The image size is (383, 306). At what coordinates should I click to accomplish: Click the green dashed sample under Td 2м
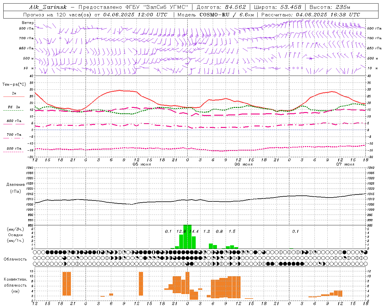pyautogui.click(x=13, y=110)
